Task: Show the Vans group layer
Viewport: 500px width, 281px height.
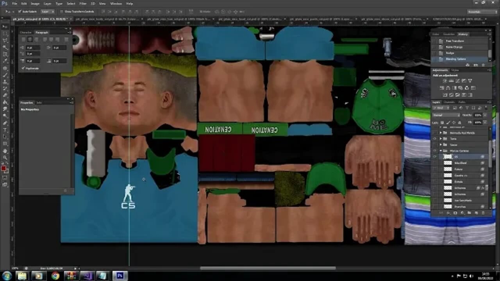Action: tap(435, 145)
